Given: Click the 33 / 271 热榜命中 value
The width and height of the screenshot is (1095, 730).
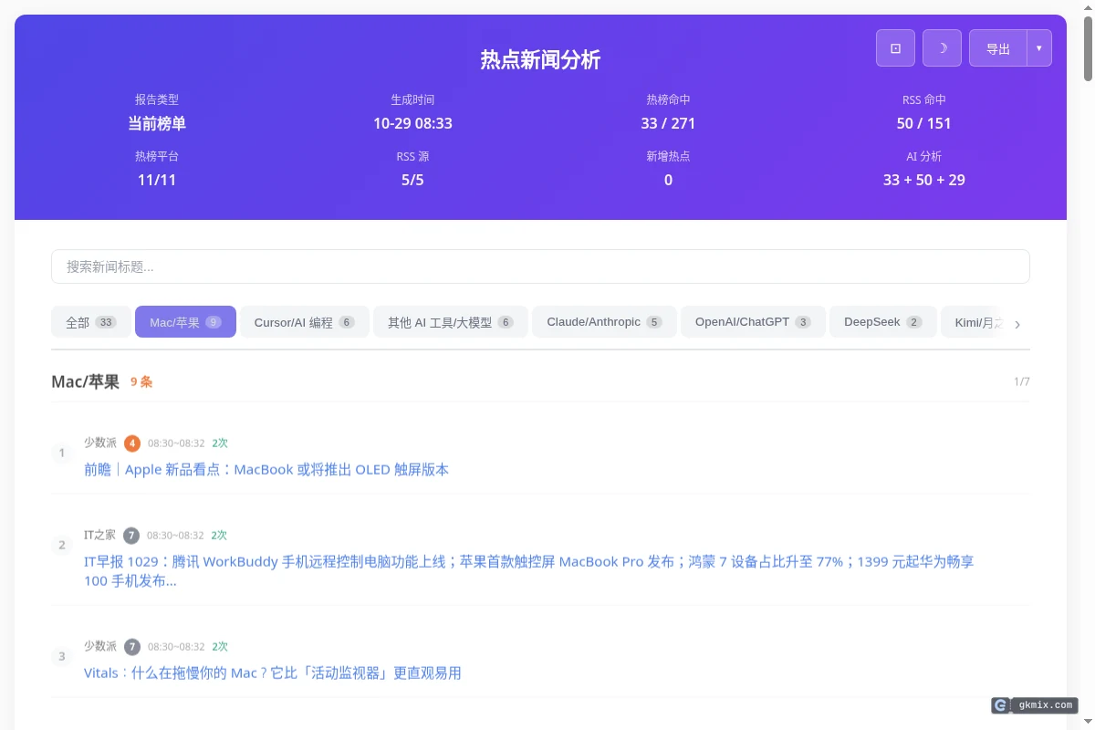Looking at the screenshot, I should tap(668, 123).
